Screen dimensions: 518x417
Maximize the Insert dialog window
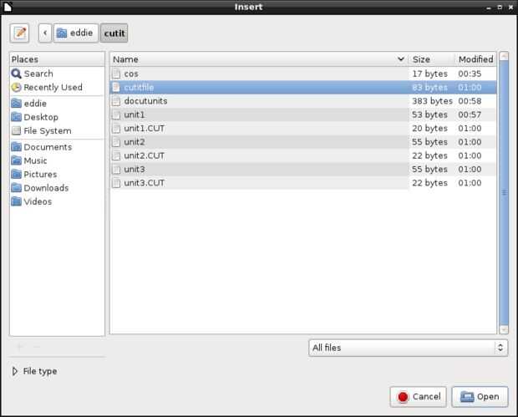[x=500, y=7]
